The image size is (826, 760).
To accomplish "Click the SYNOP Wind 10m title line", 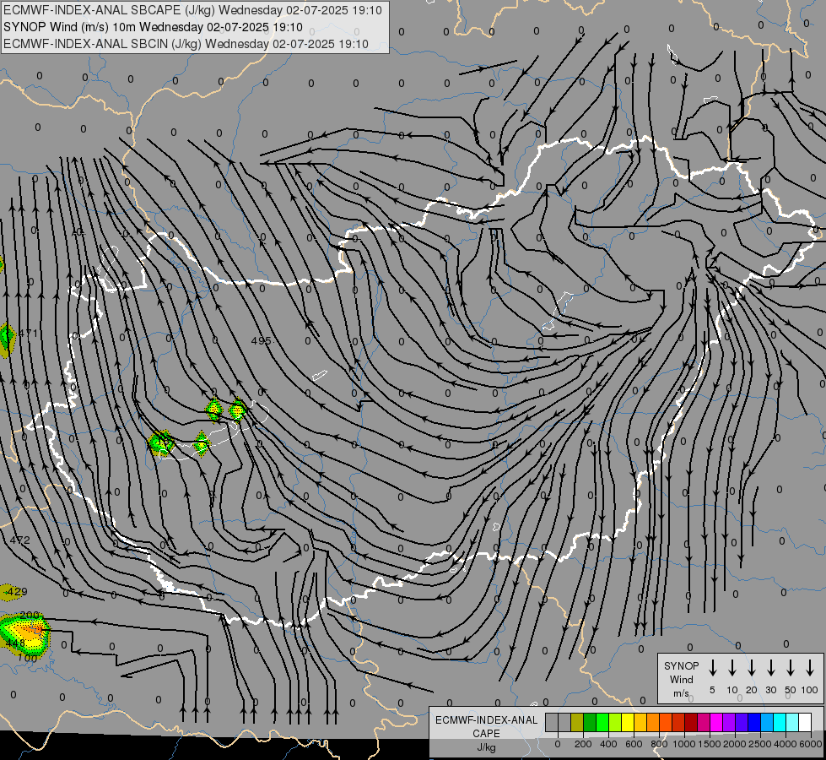I will point(153,27).
